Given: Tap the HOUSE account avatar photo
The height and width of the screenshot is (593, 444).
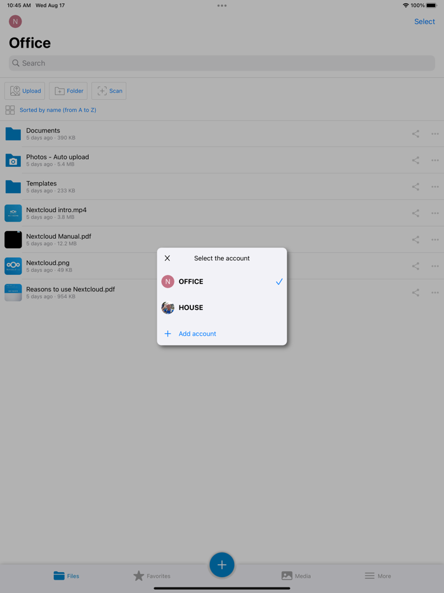Looking at the screenshot, I should click(168, 307).
